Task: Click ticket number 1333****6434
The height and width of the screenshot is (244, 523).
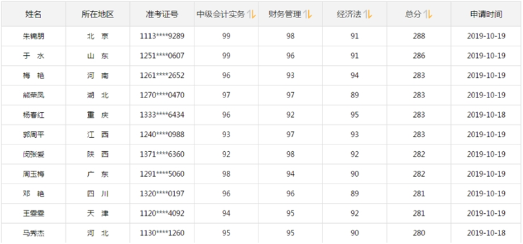Action: tap(162, 115)
